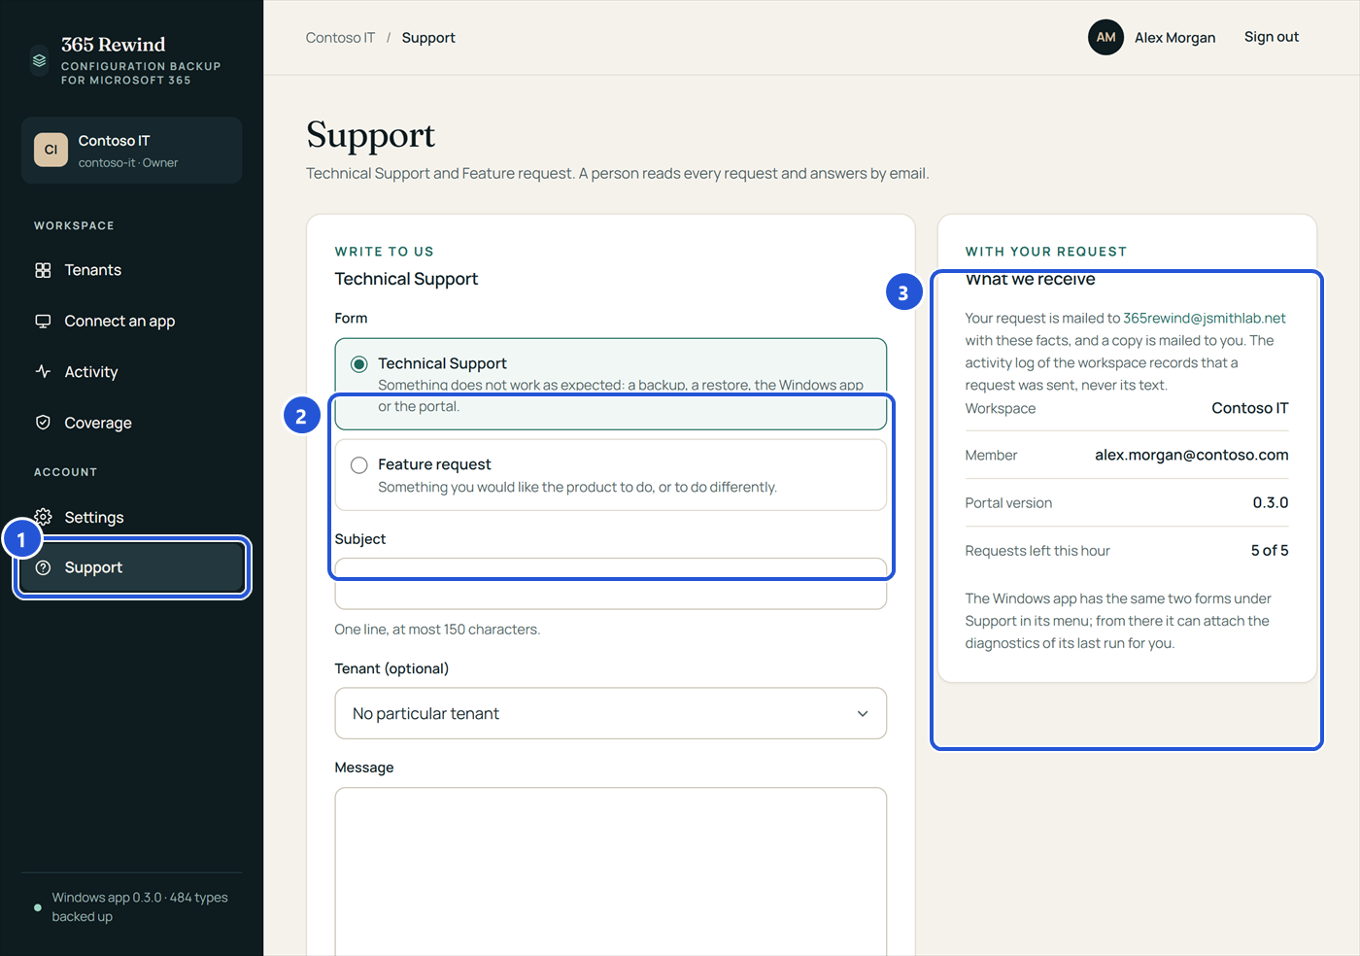Click the alex.morgan@contoso.com member value

point(1192,456)
